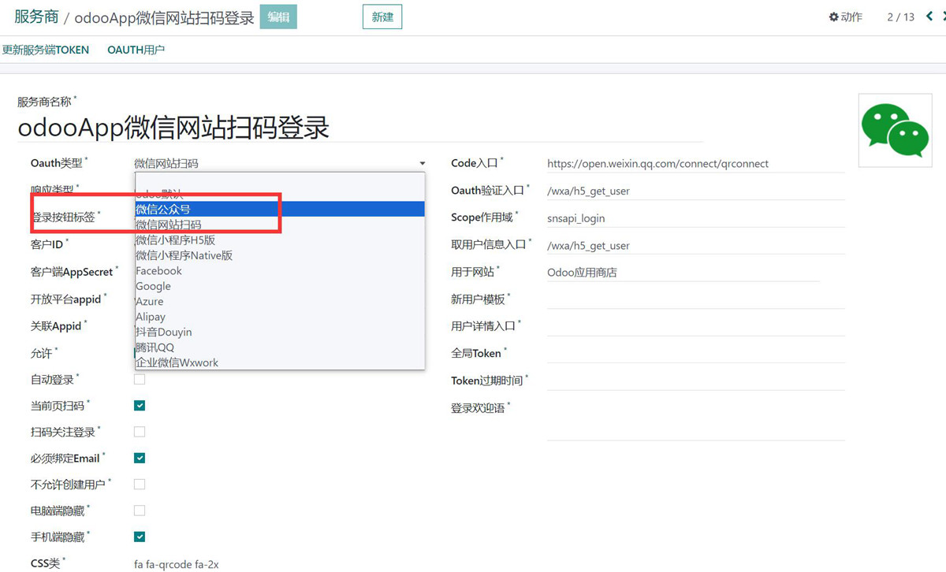Click 新用户模板 empty field

(695, 299)
